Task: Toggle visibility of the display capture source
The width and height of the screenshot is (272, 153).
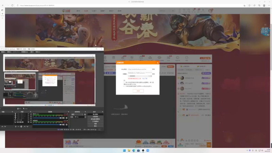Action: tap(29, 122)
